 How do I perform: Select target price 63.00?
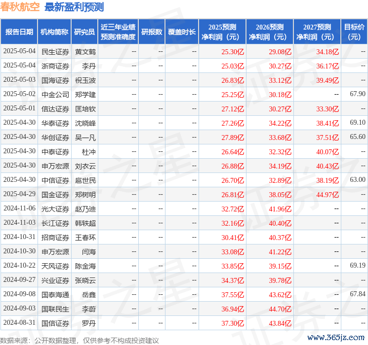[358, 179]
